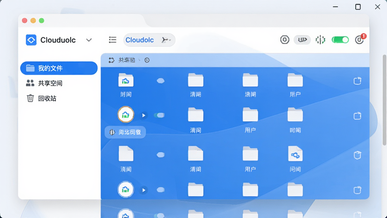Click the Clouduolc logo icon

[31, 40]
